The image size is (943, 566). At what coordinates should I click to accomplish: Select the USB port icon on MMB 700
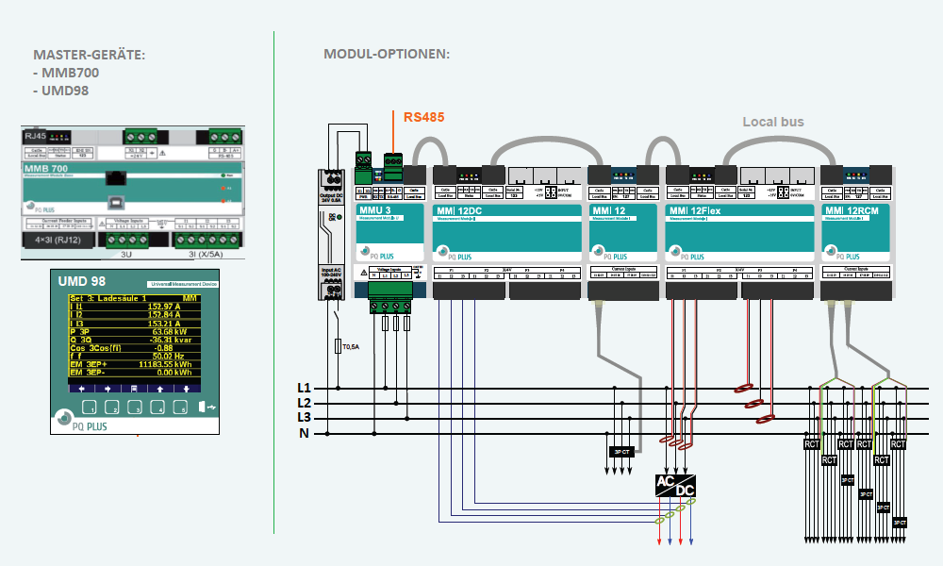[x=116, y=203]
